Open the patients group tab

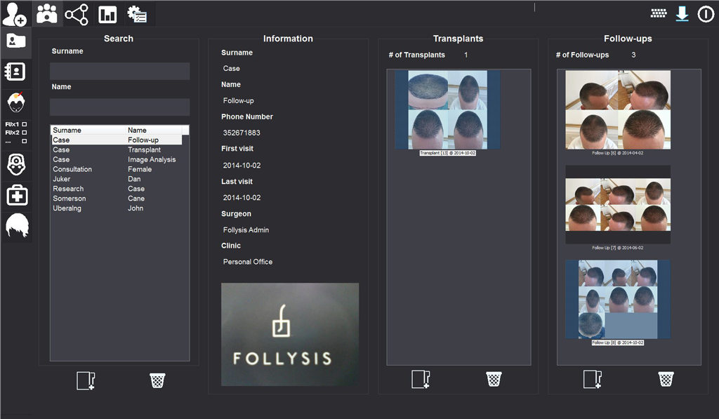point(48,14)
